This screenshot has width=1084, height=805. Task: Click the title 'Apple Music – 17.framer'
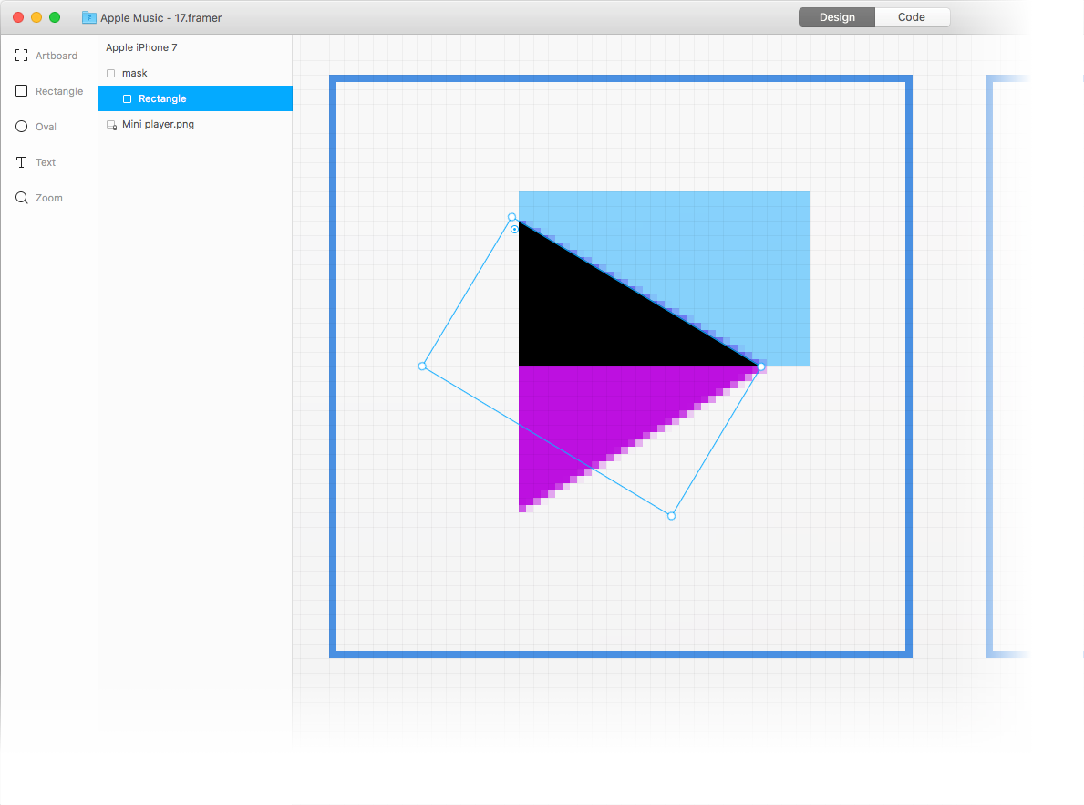click(161, 18)
